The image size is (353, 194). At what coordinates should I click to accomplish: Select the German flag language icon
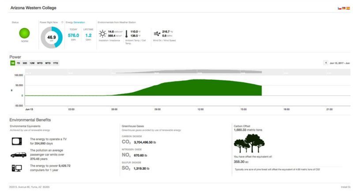click(343, 8)
